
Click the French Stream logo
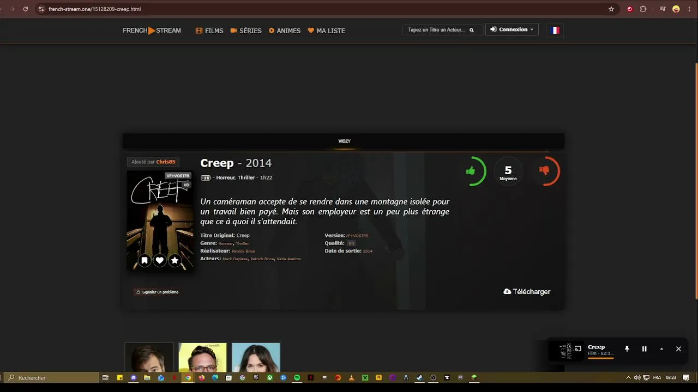[152, 30]
